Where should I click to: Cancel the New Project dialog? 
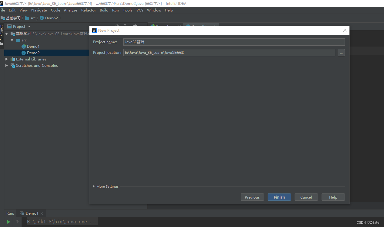pyautogui.click(x=306, y=197)
